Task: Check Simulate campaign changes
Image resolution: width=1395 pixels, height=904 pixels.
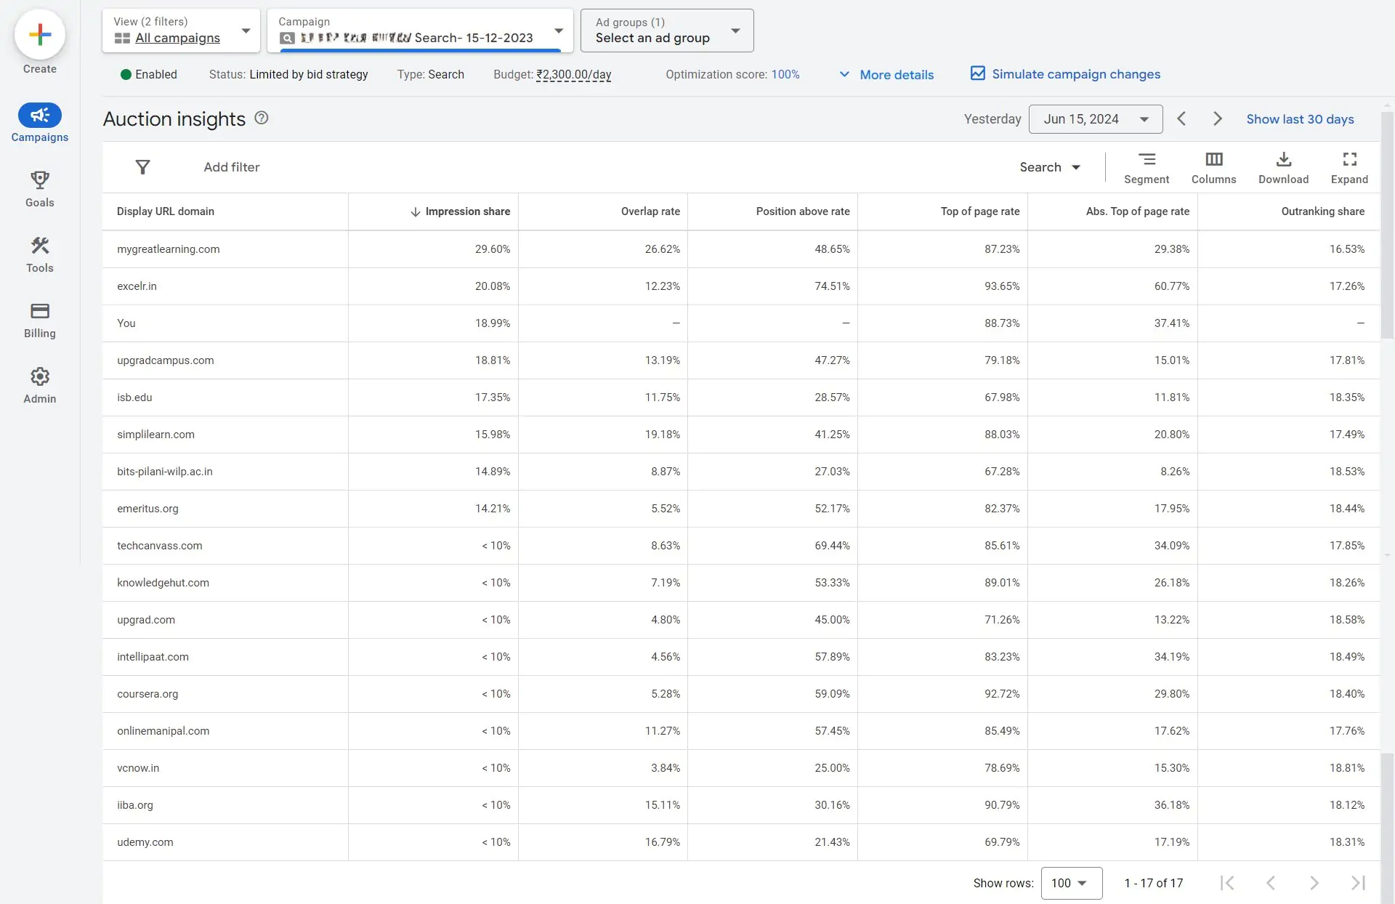Action: (x=977, y=73)
